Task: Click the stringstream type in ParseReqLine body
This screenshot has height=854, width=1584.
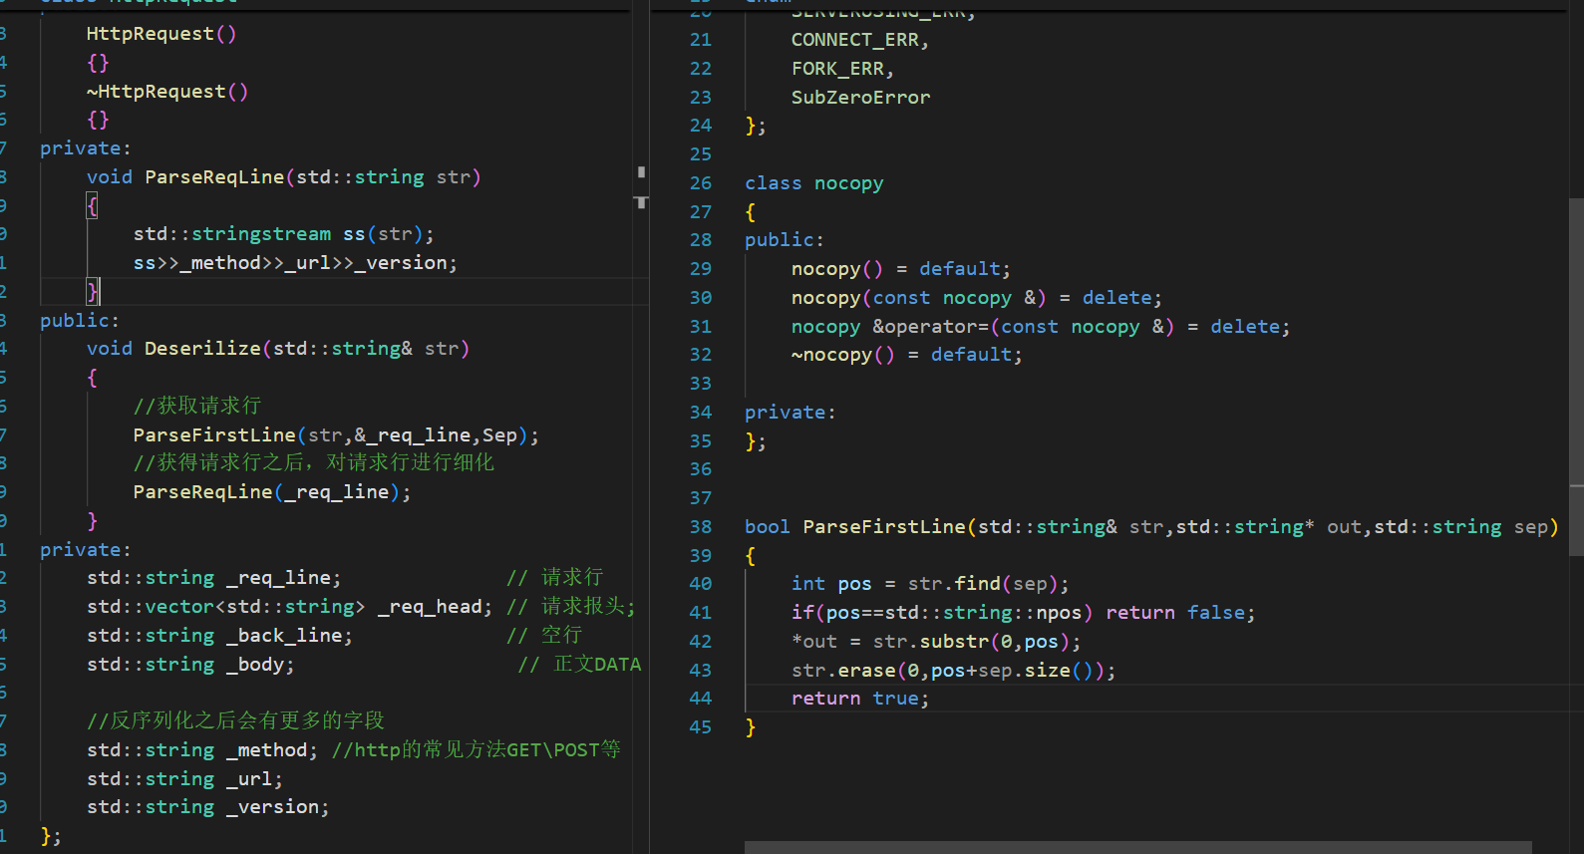Action: 260,234
